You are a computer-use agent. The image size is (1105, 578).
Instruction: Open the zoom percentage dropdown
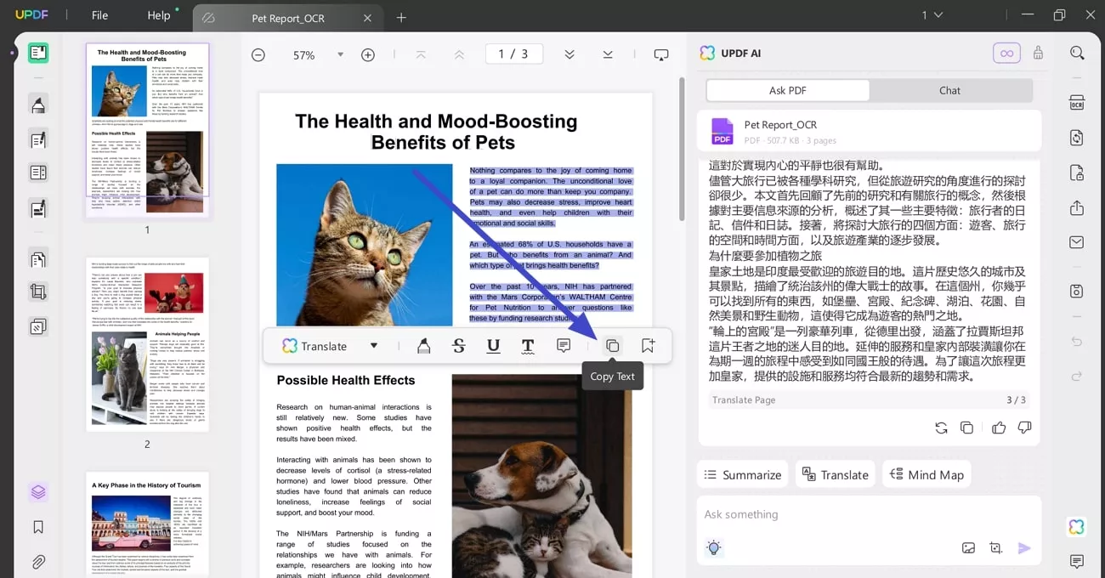tap(340, 54)
